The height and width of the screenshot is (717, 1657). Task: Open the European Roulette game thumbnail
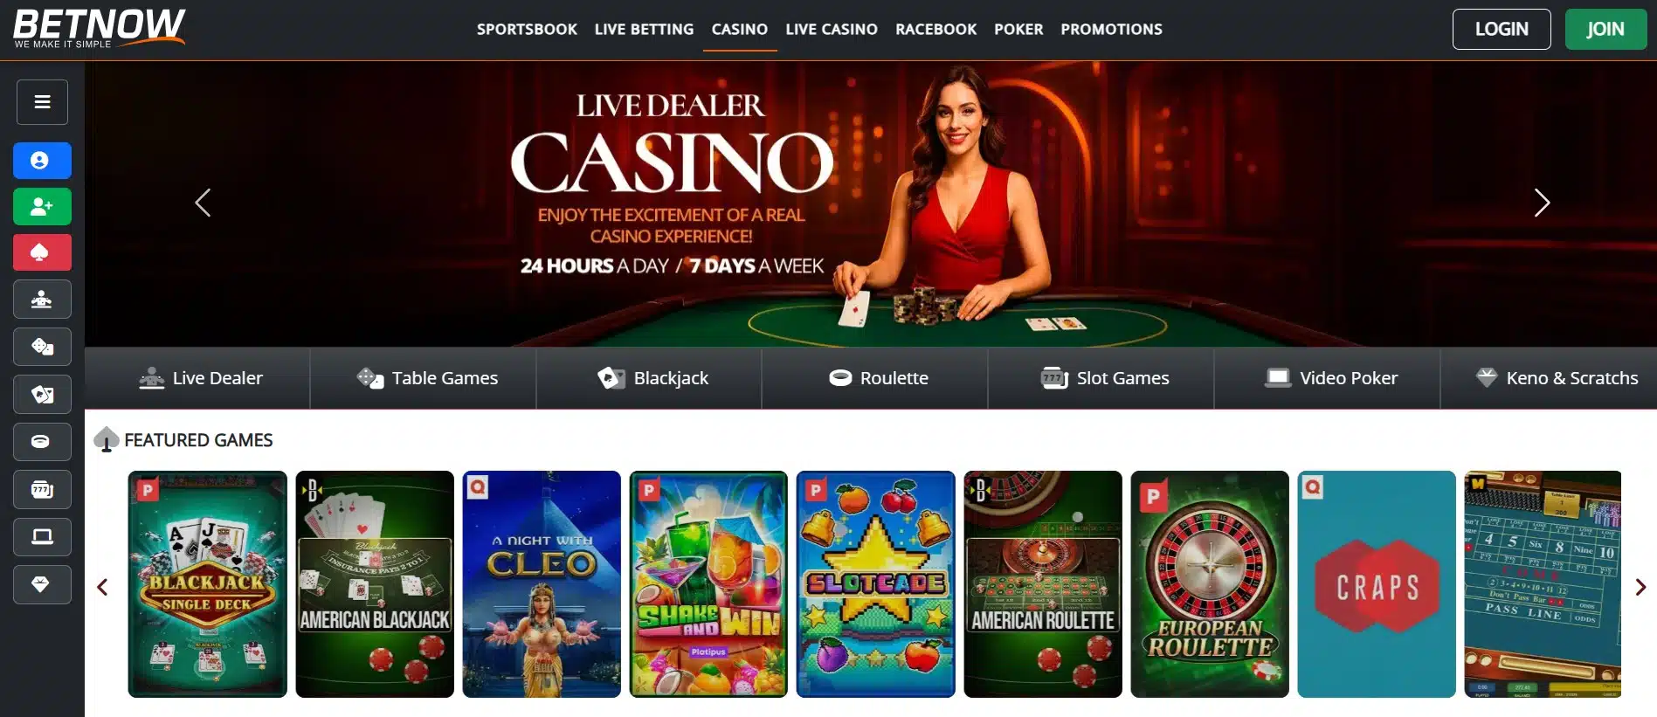point(1210,584)
